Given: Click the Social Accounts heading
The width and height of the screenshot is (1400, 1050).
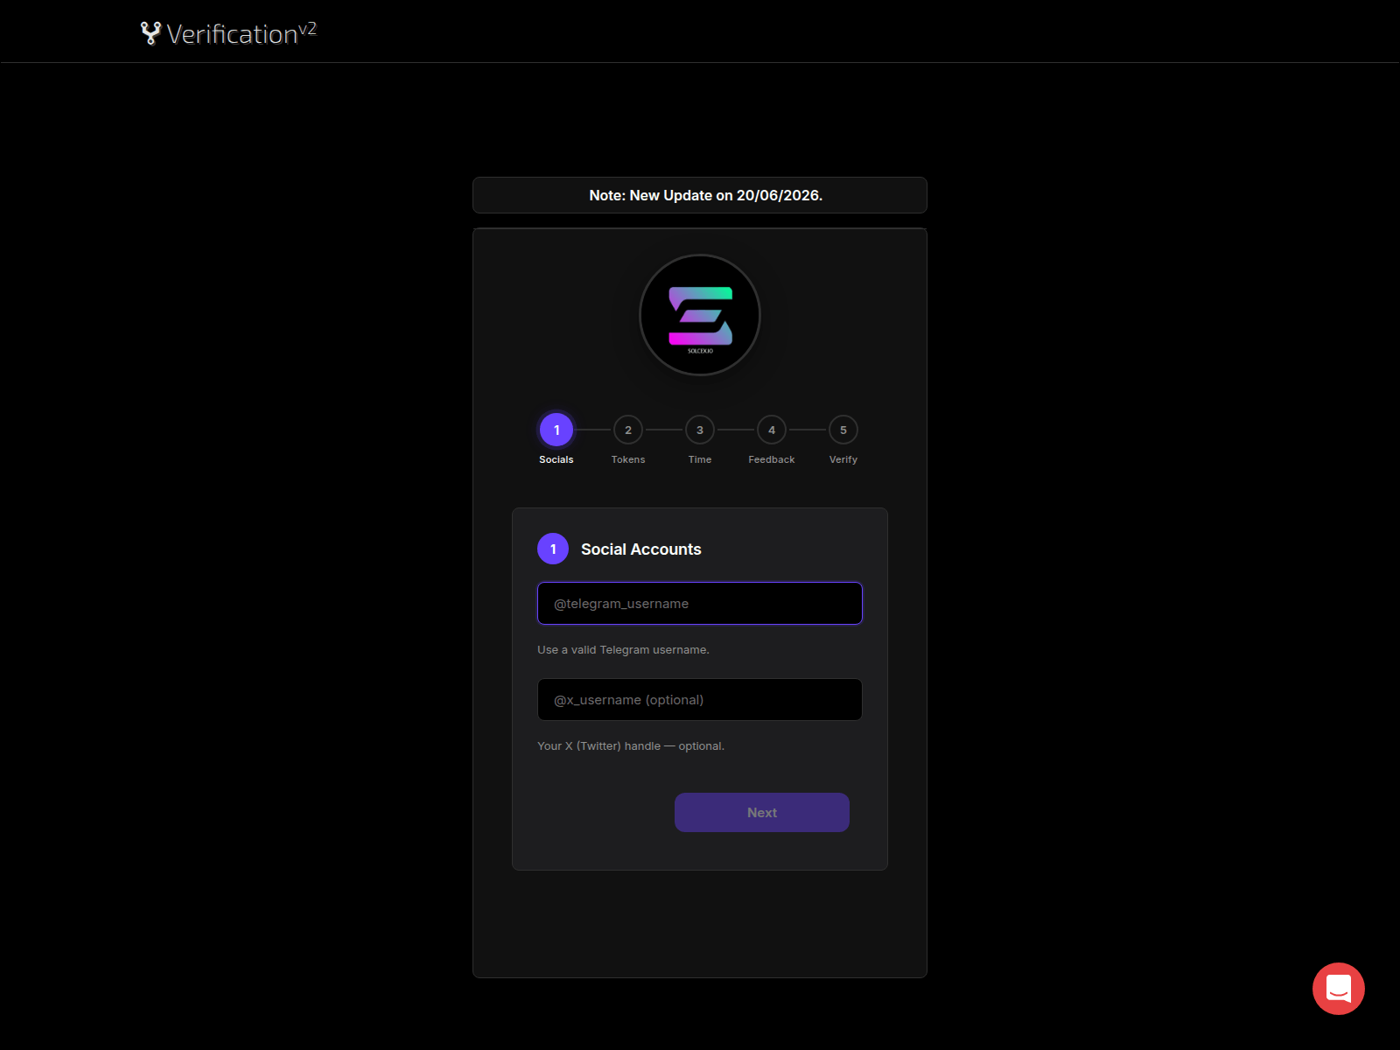Looking at the screenshot, I should point(641,549).
